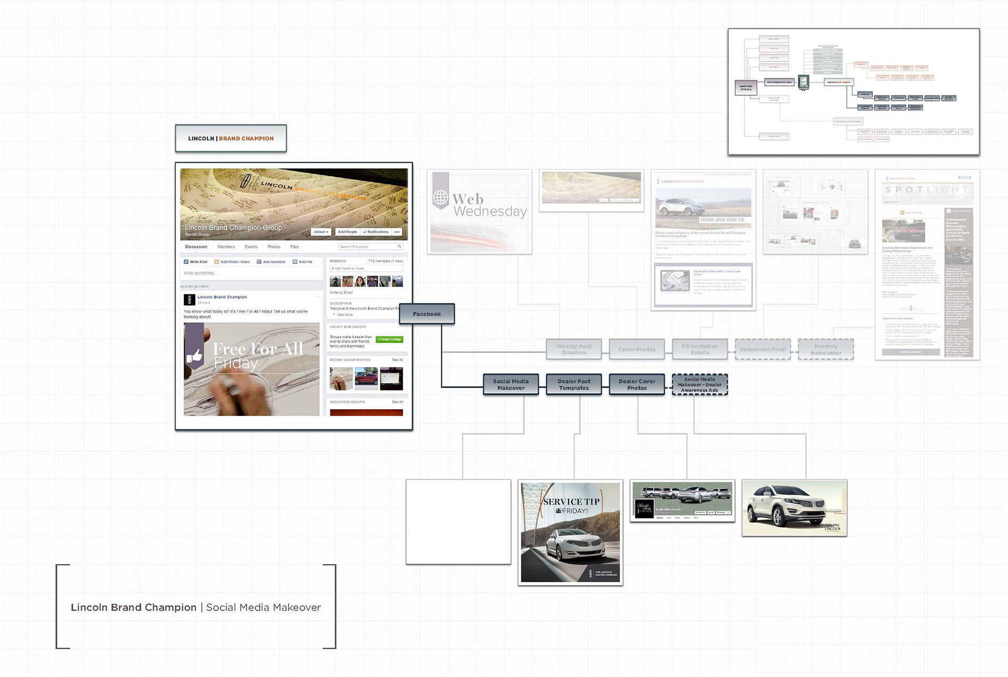The image size is (1008, 677).
Task: Click the Write Post pencil icon
Action: click(186, 262)
